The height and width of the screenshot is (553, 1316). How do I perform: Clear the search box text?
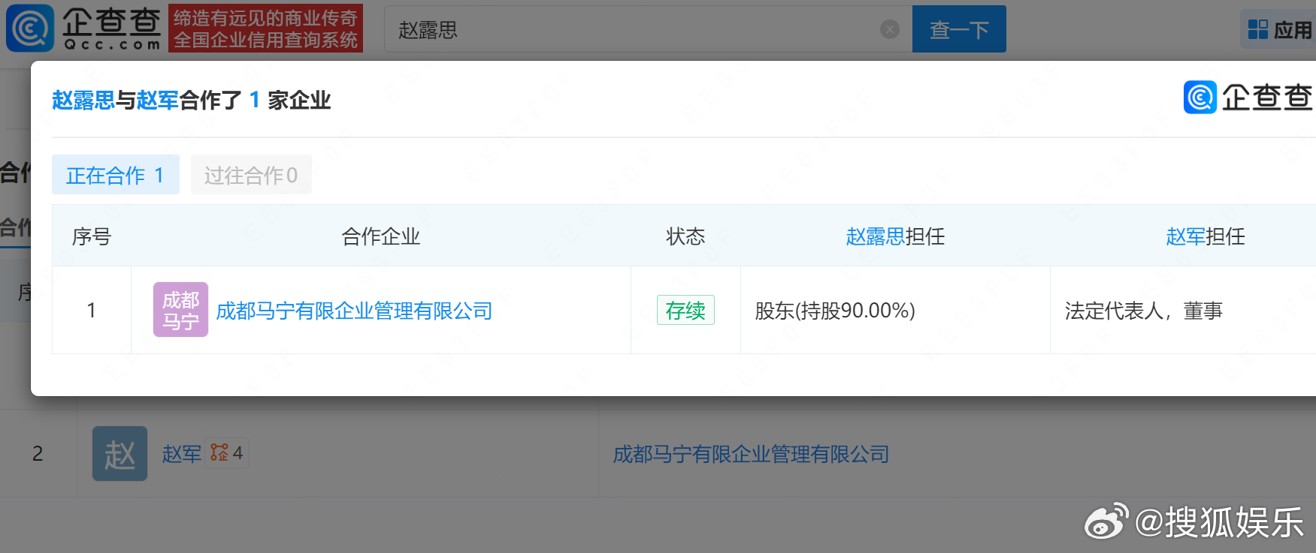pos(890,29)
